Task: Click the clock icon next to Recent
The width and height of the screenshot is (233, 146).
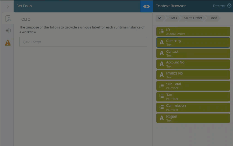Action: [230, 6]
